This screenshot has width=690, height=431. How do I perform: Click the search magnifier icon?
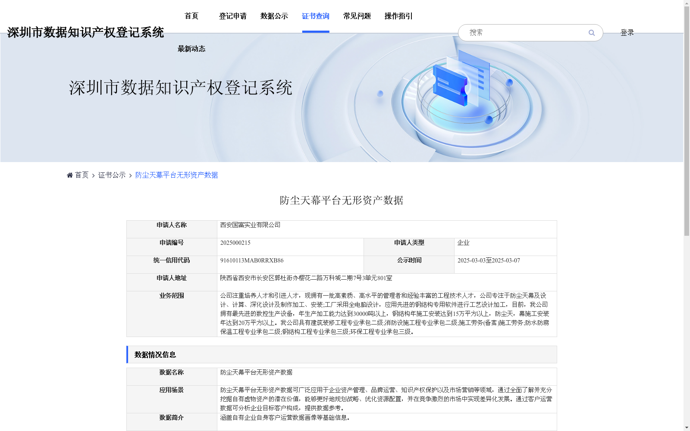tap(592, 33)
